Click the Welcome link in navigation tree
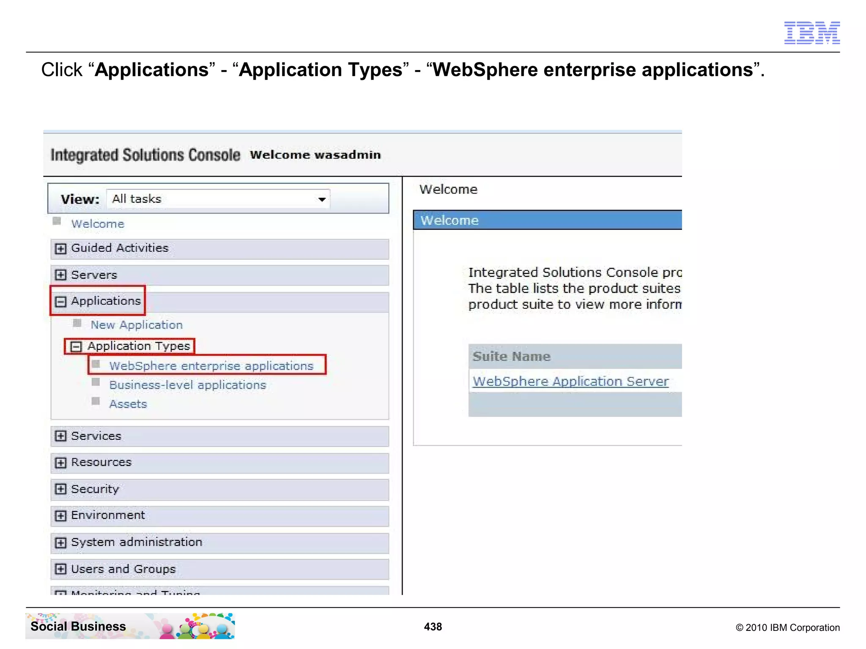866x649 pixels. pos(98,224)
